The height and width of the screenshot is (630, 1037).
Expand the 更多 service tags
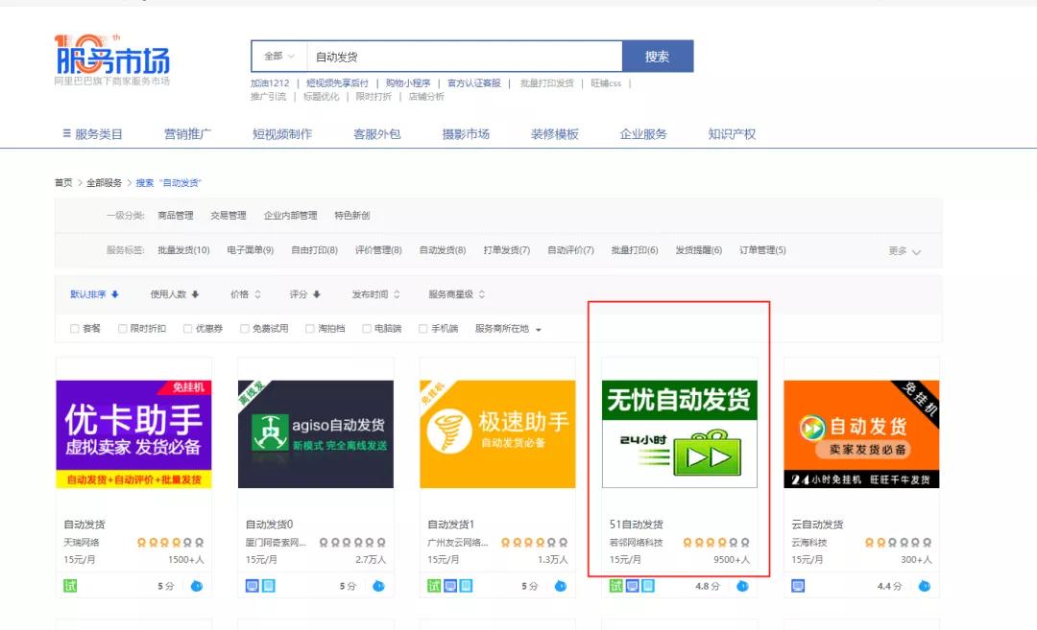pos(904,251)
